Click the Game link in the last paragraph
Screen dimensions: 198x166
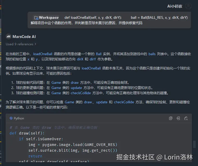point(69,102)
